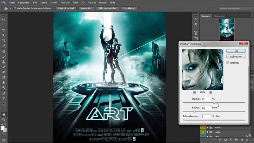Expand the Helden layer group

click(208, 132)
